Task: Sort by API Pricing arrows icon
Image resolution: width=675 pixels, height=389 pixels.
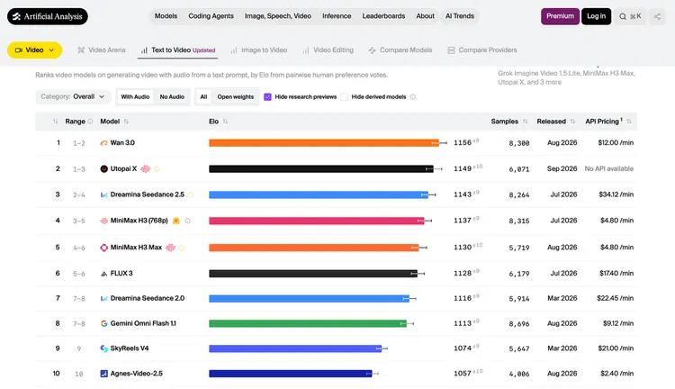Action: point(629,122)
